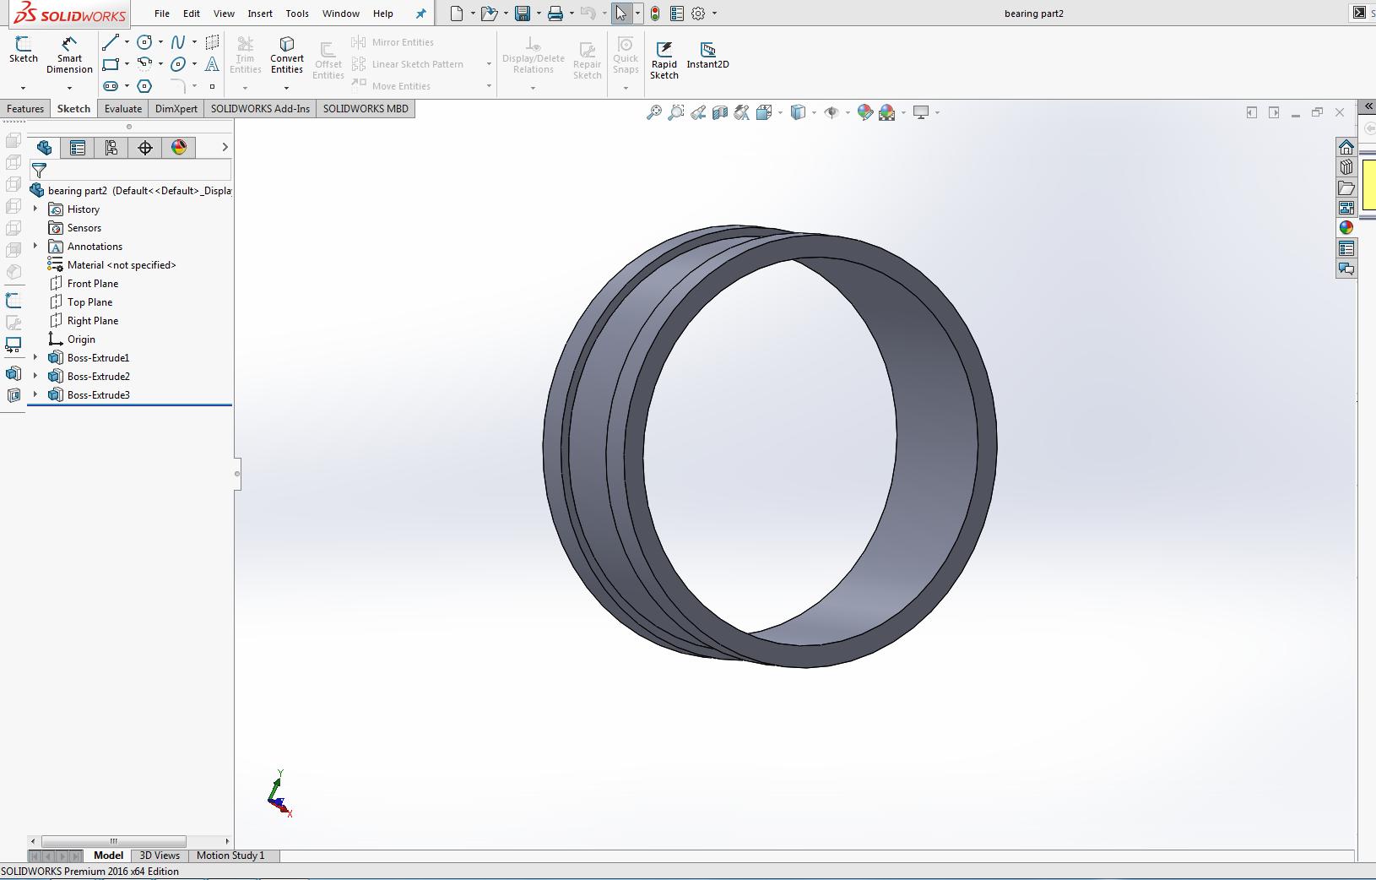Open the Display Style dropdown

click(x=814, y=112)
